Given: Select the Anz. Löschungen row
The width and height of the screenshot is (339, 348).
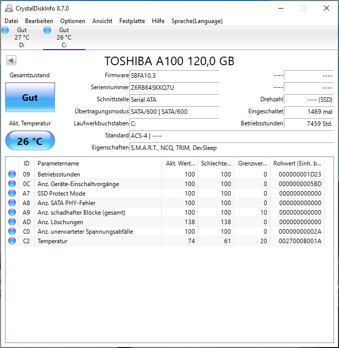Looking at the screenshot, I should click(x=164, y=222).
